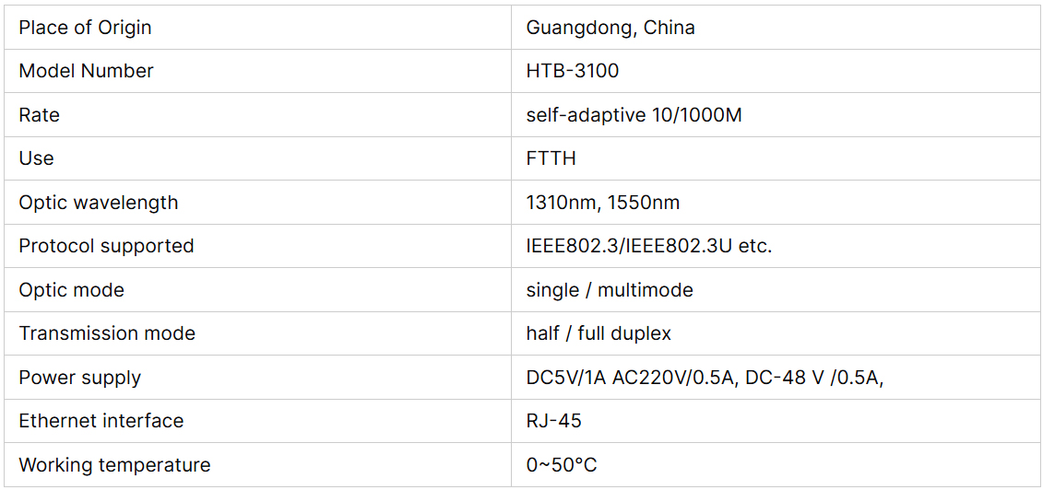Image resolution: width=1043 pixels, height=490 pixels.
Task: Click the FTTH value cell
Action: point(551,158)
